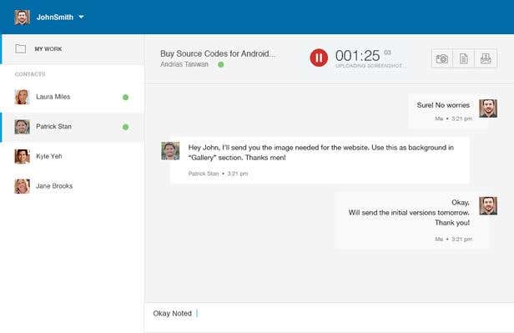
Task: Click Laura Miles avatar picture
Action: [22, 97]
